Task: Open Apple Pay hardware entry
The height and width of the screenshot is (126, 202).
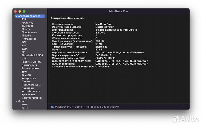Action: [27, 22]
